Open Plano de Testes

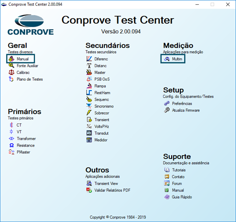click(29, 79)
